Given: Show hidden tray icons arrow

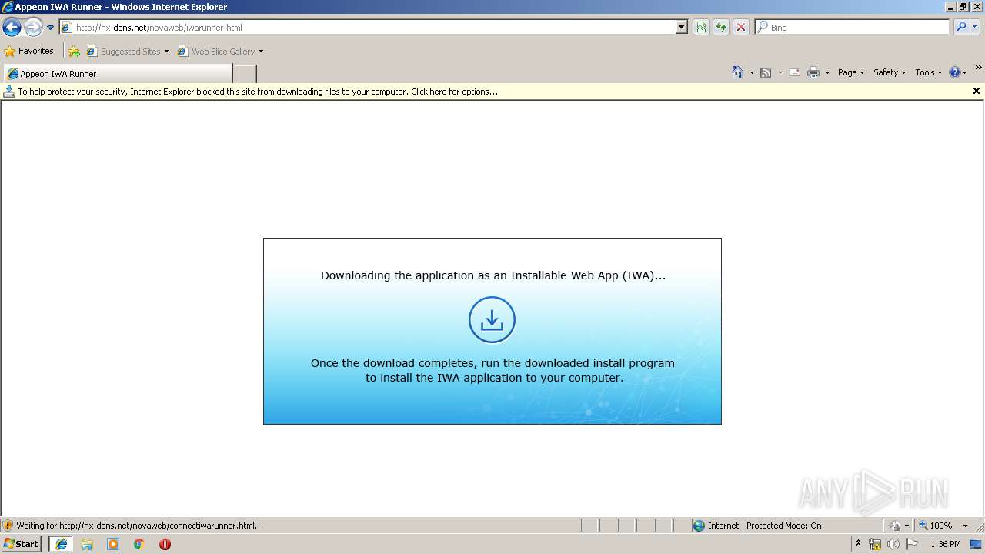Looking at the screenshot, I should pyautogui.click(x=859, y=544).
